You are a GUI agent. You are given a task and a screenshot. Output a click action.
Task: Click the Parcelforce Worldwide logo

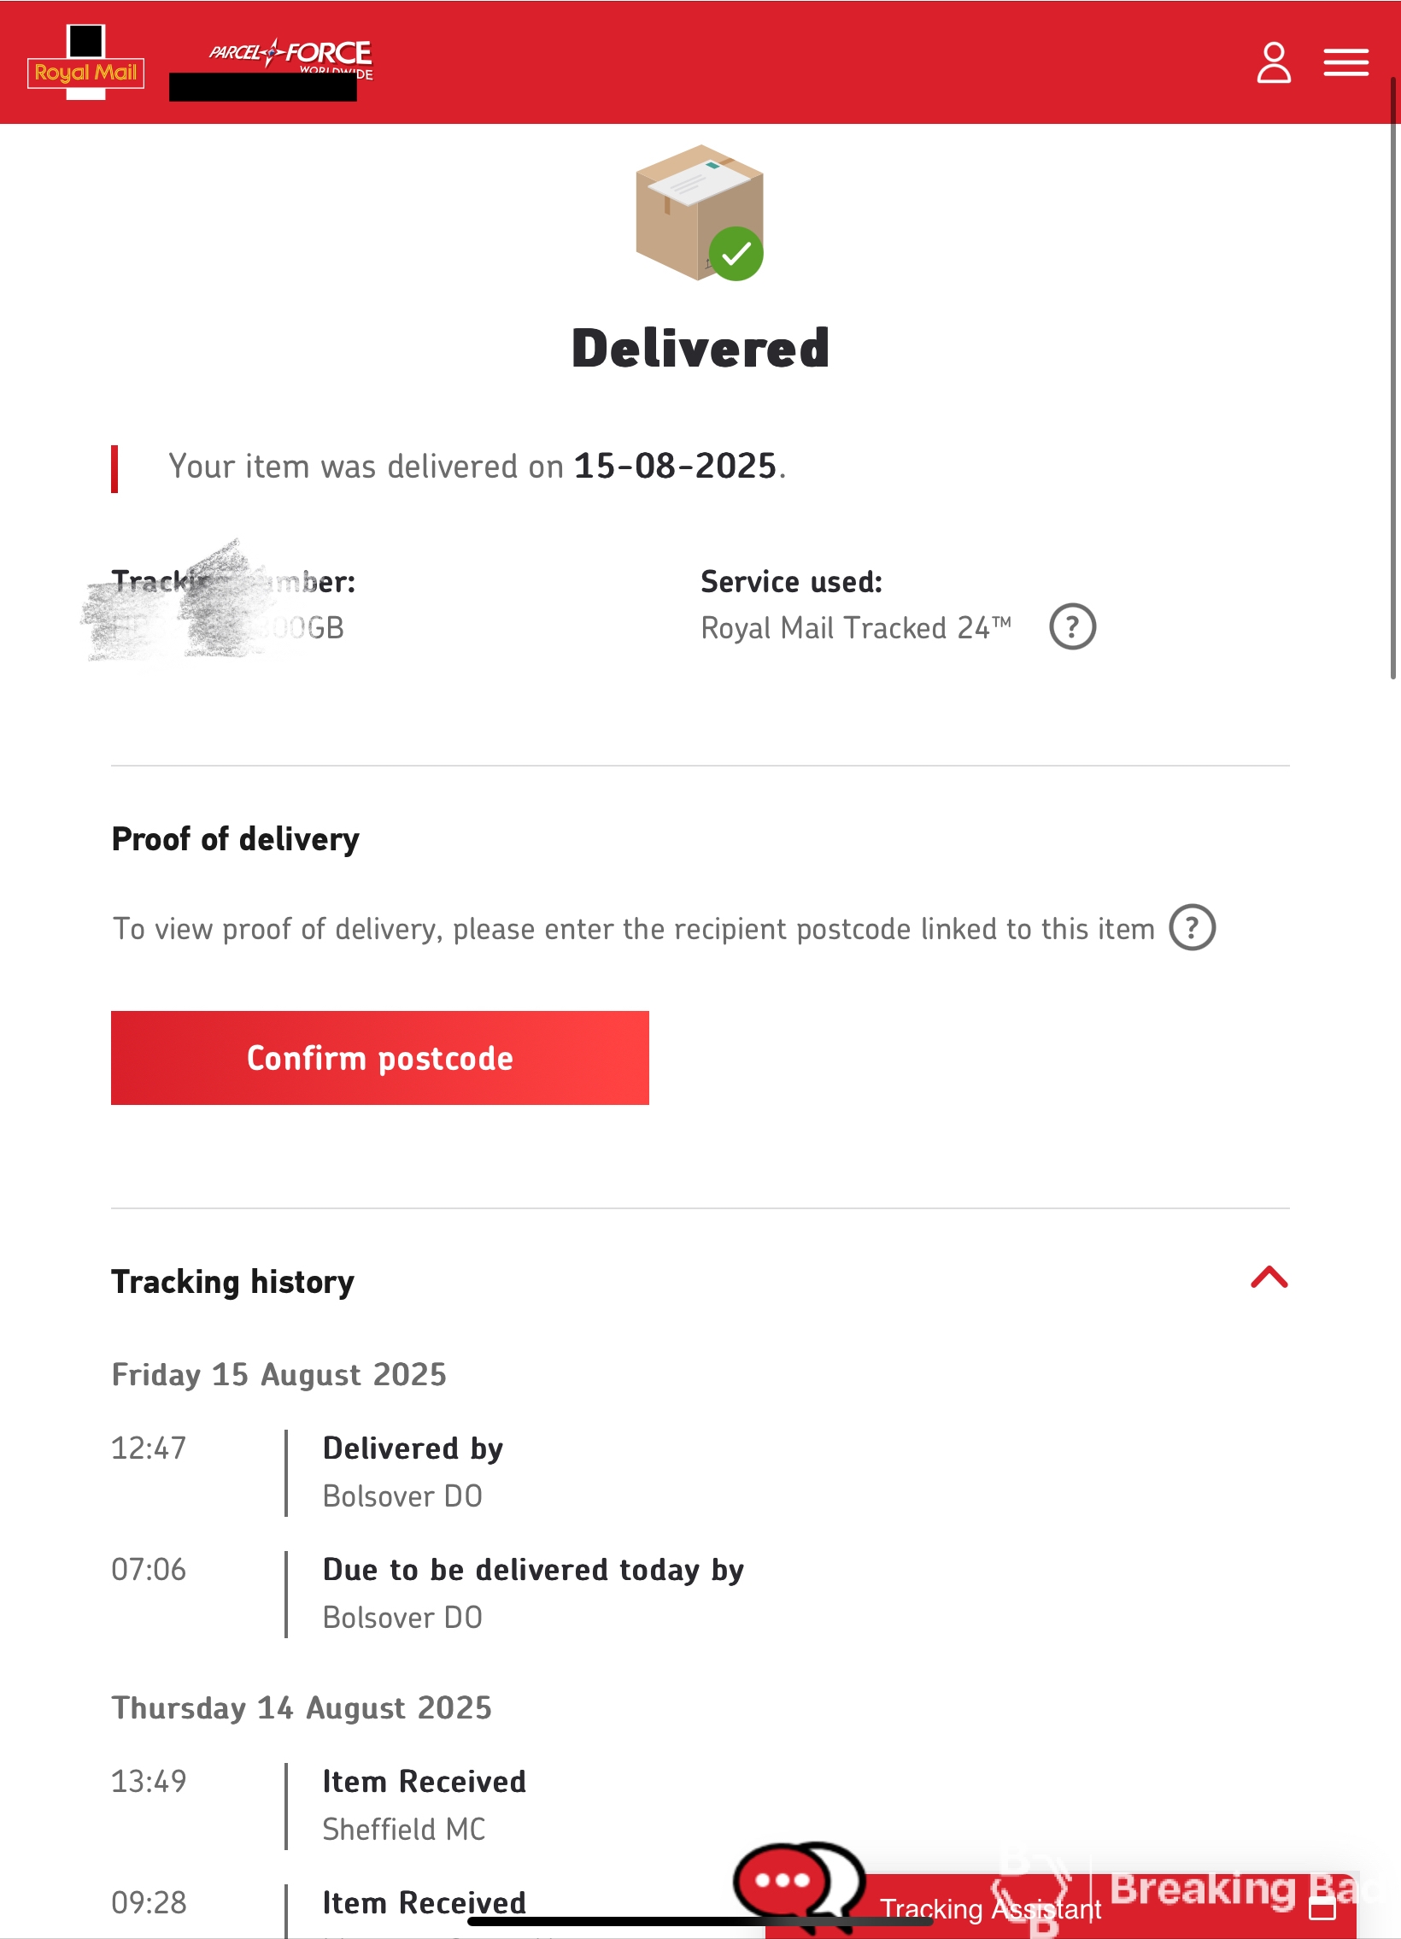coord(290,58)
